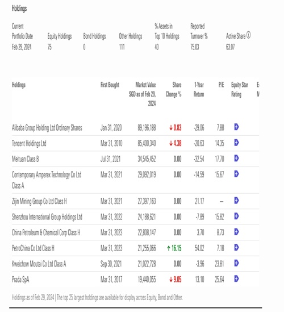This screenshot has height=312, width=284.
Task: Open Alibaba Group equity star rating icon
Action: pyautogui.click(x=236, y=127)
